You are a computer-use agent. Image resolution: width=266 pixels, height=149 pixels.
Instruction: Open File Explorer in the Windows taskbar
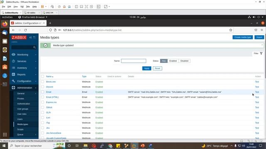tap(86, 146)
